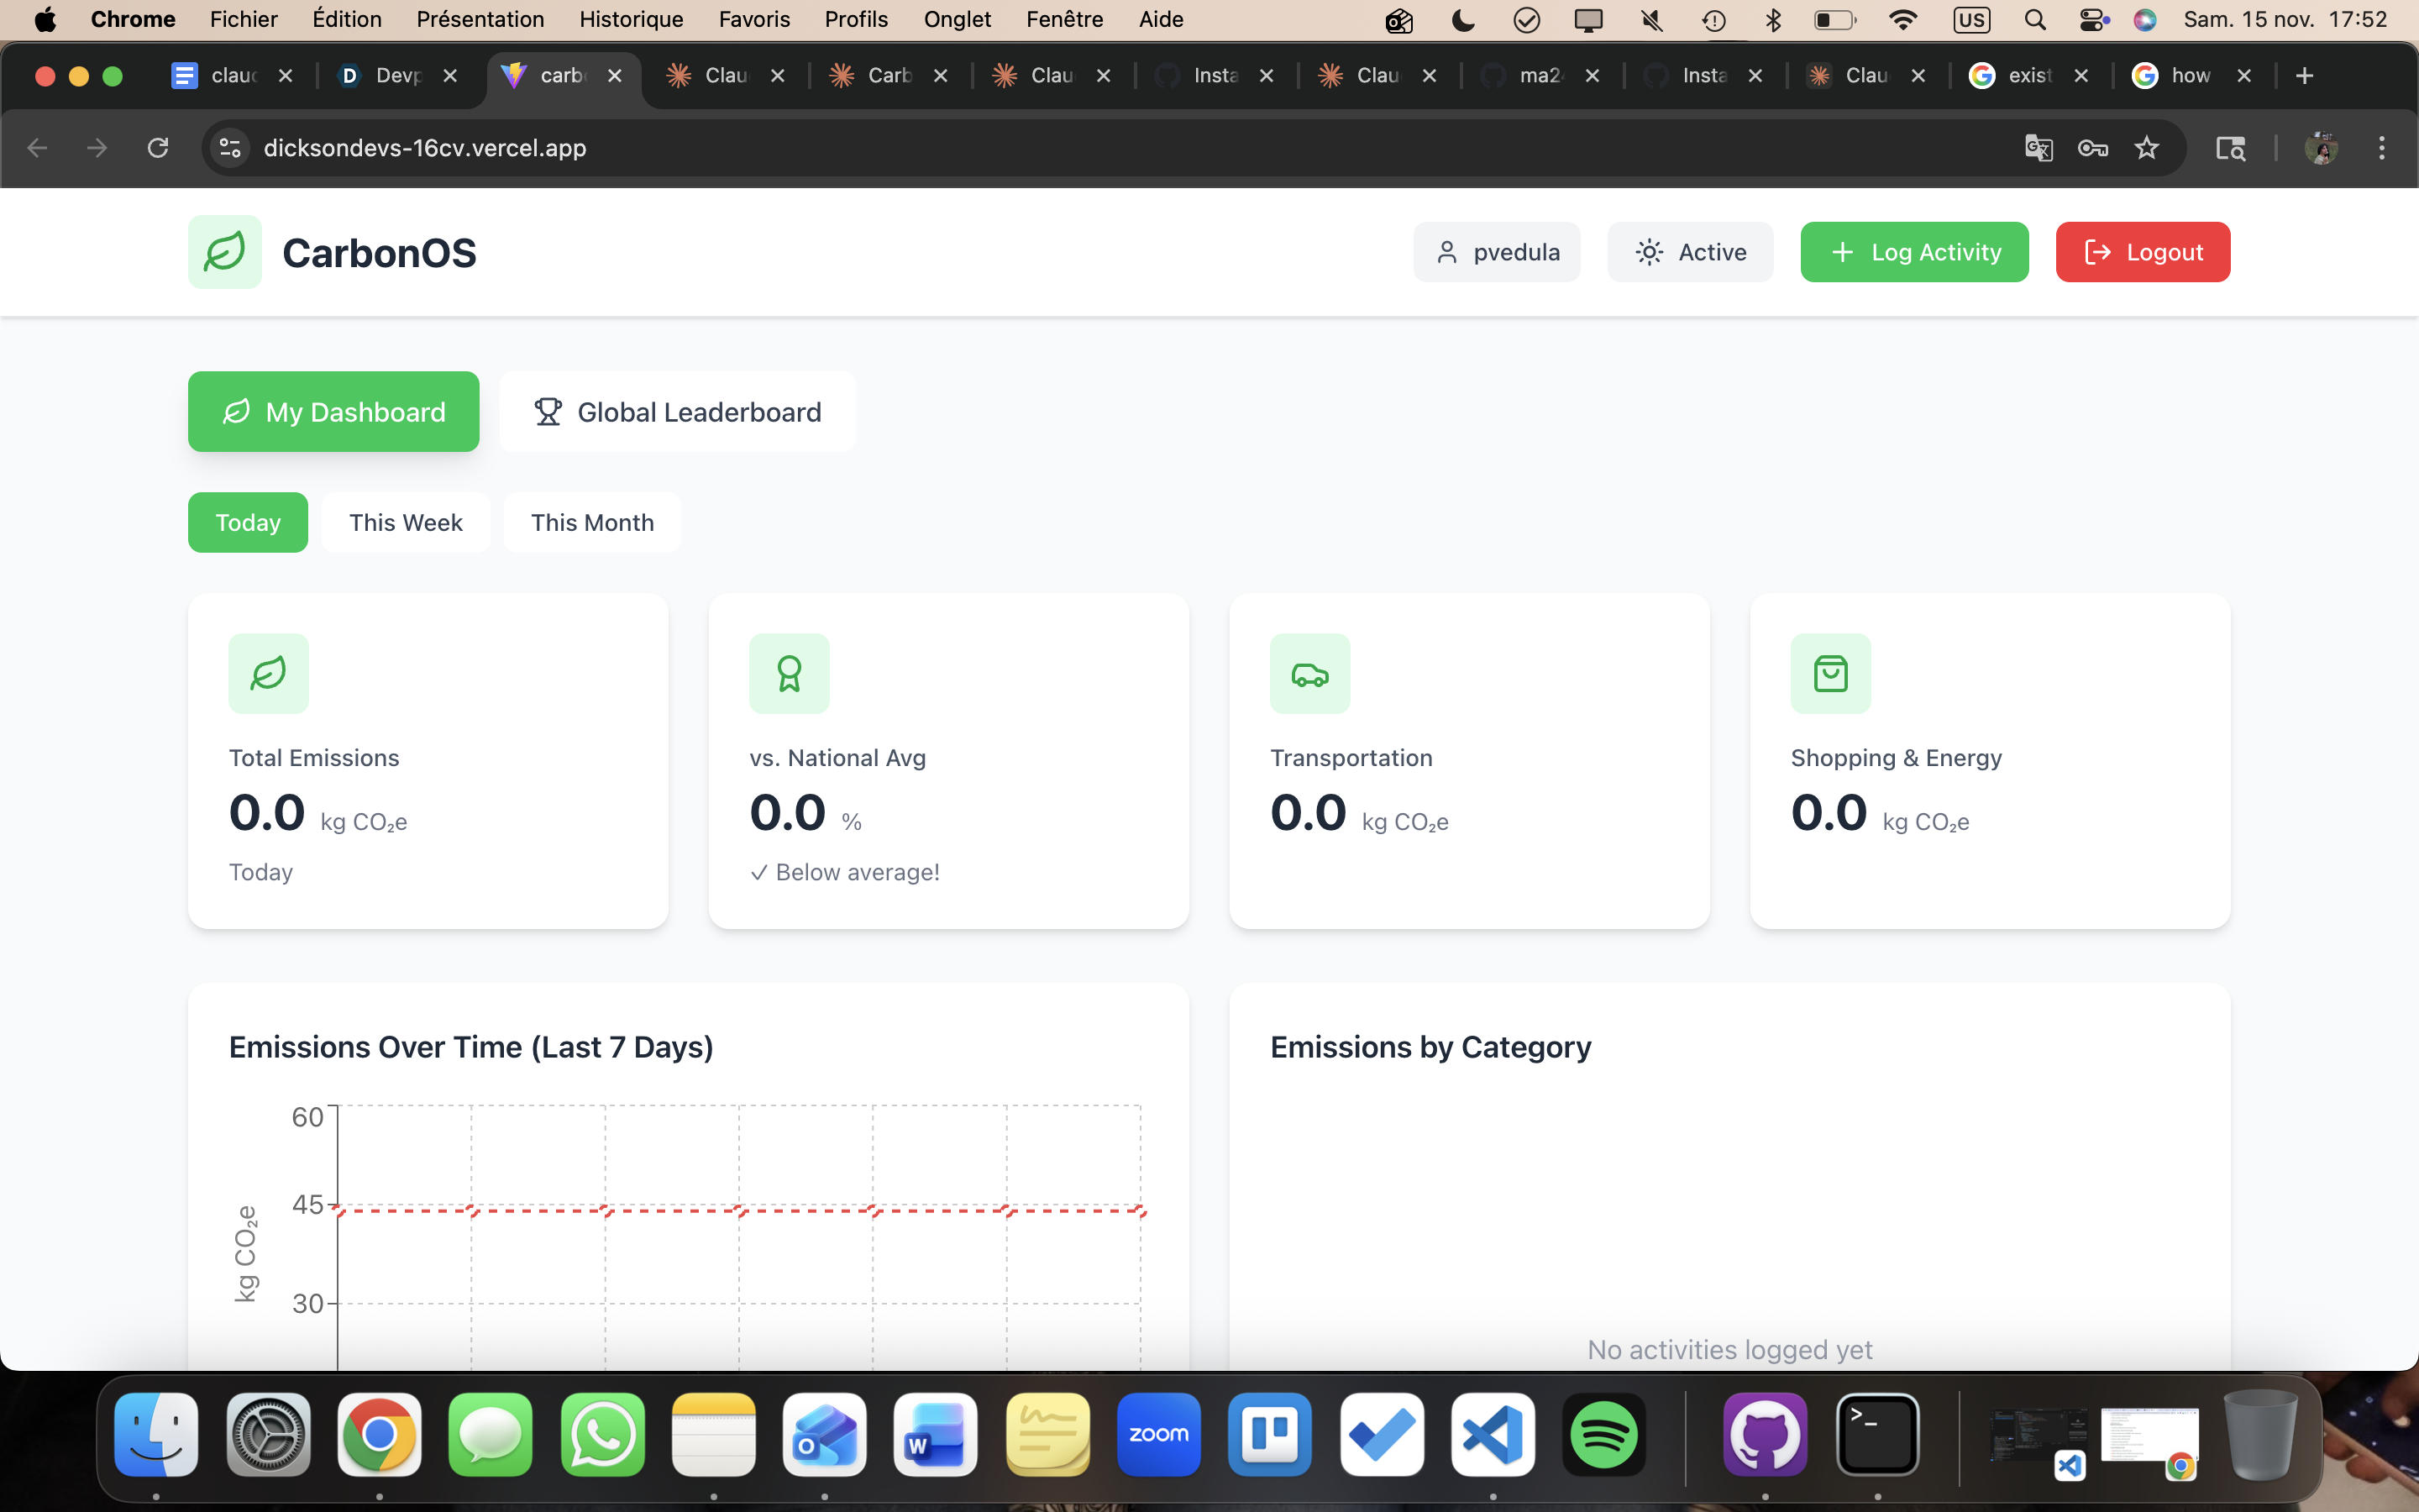Open the password key icon in address bar
Viewport: 2419px width, 1512px height.
pos(2092,148)
